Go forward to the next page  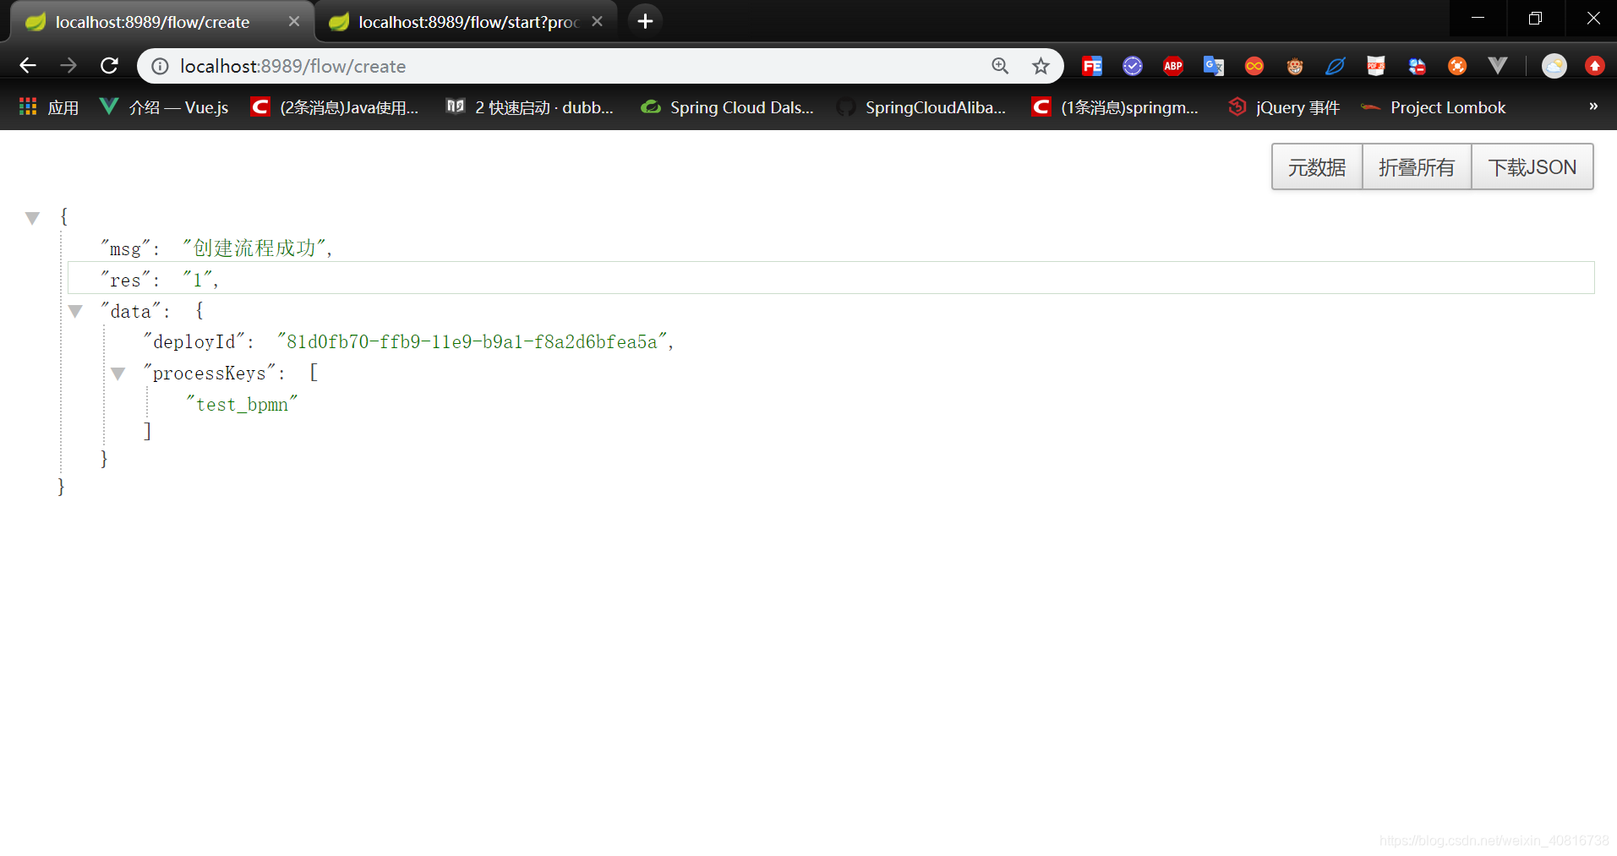tap(68, 66)
